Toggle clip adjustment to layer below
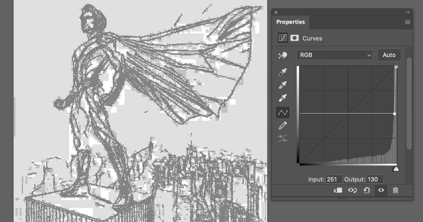The image size is (423, 222). (x=338, y=190)
